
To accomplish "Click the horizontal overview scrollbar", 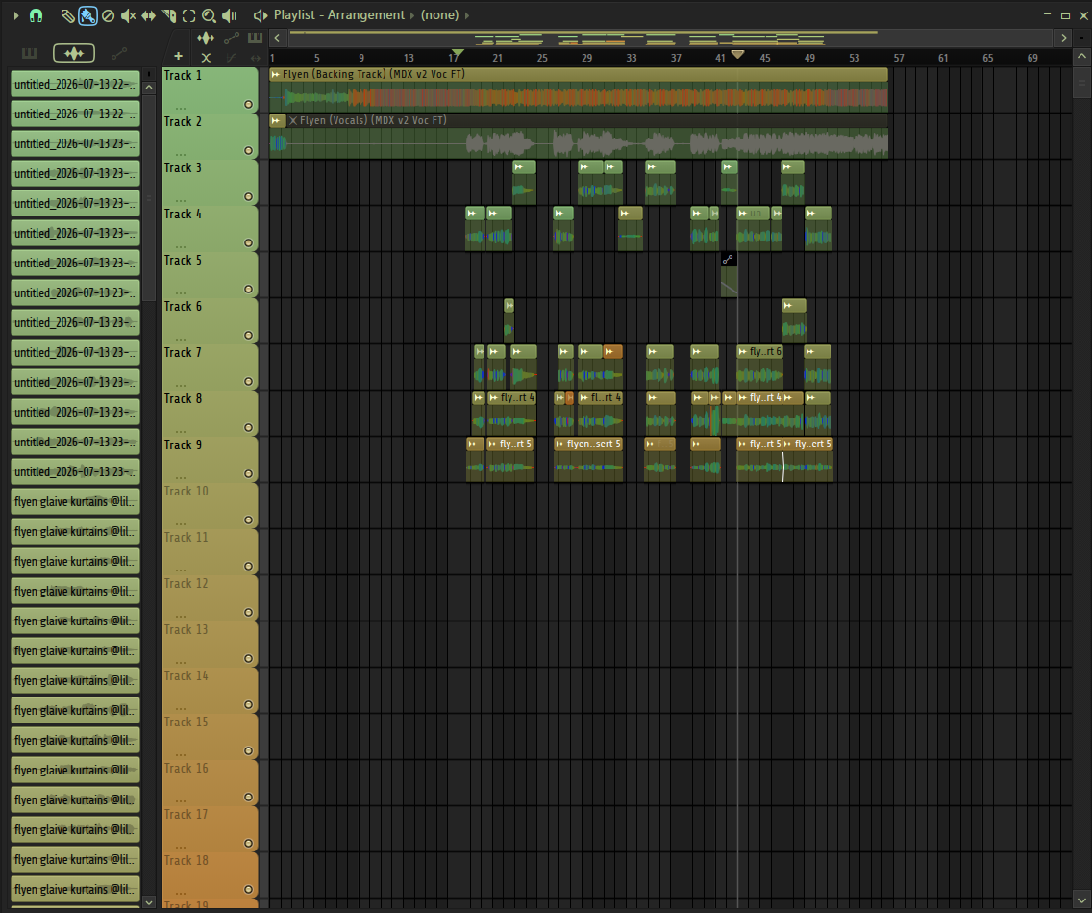I will click(x=669, y=38).
